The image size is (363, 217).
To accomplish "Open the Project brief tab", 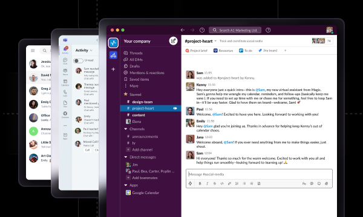I will (196, 51).
